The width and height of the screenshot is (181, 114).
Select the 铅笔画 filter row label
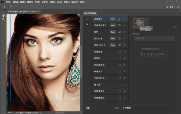(x=97, y=58)
